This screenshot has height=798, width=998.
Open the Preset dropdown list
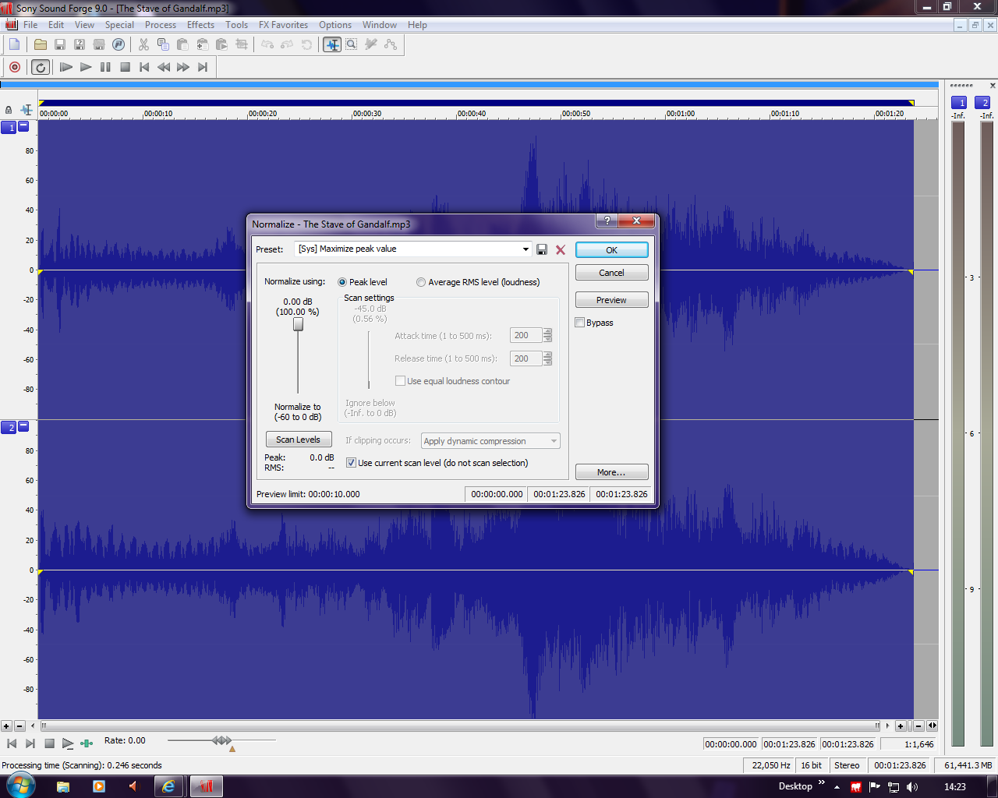(526, 249)
